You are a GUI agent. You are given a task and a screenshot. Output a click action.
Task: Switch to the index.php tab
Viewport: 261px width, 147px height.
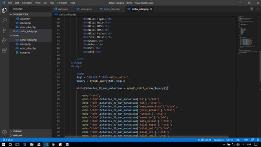coord(86,9)
